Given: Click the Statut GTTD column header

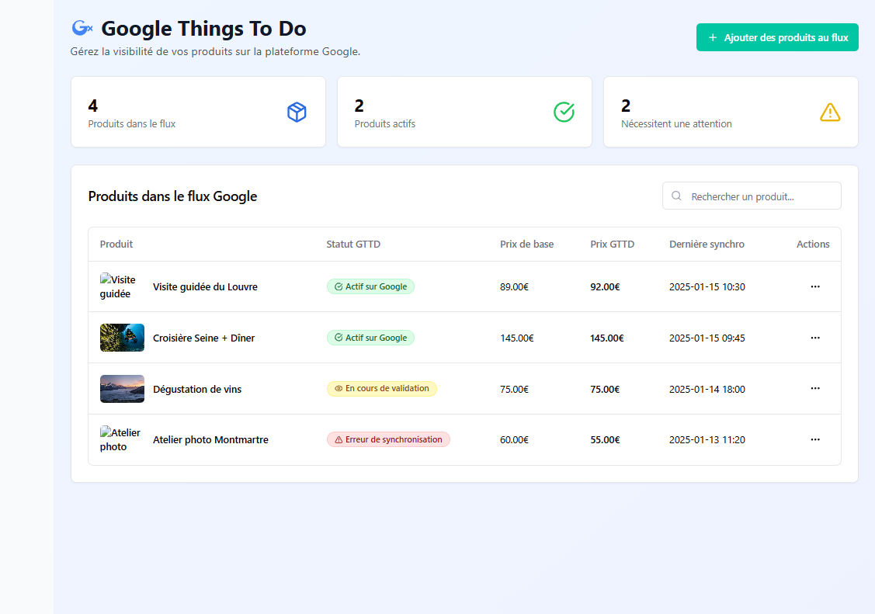Looking at the screenshot, I should (353, 244).
